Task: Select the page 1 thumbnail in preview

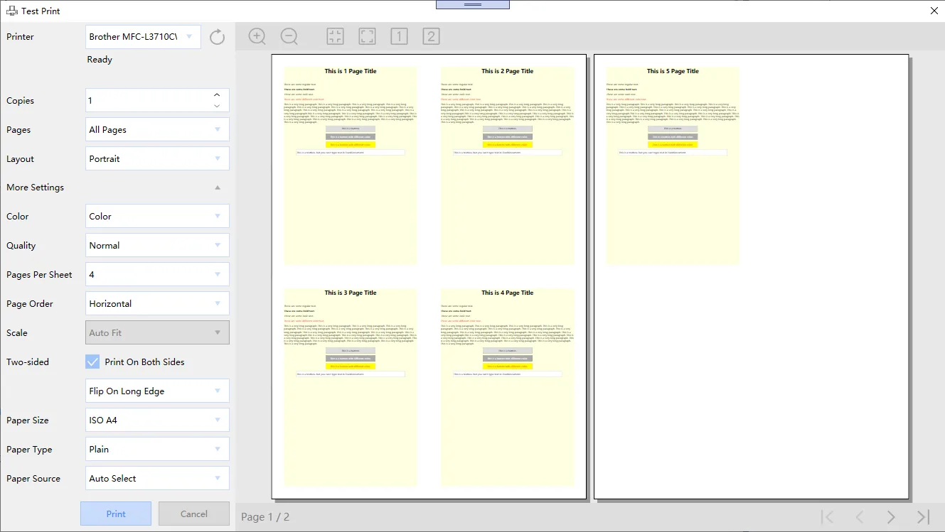Action: pos(351,165)
